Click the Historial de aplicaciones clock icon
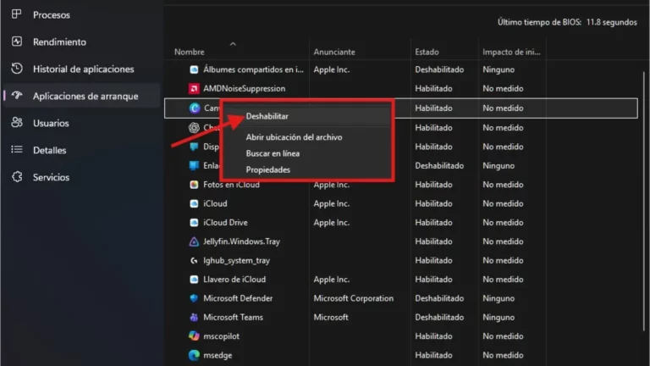Image resolution: width=650 pixels, height=366 pixels. click(17, 69)
